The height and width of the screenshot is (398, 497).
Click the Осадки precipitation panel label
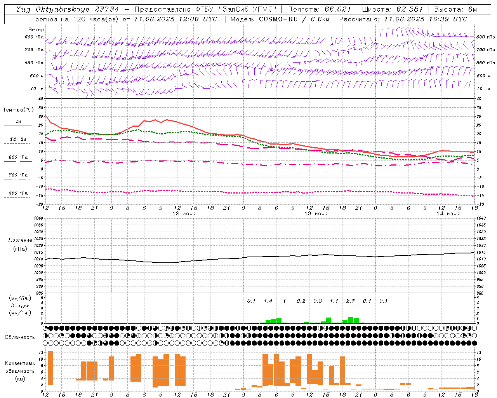click(20, 305)
